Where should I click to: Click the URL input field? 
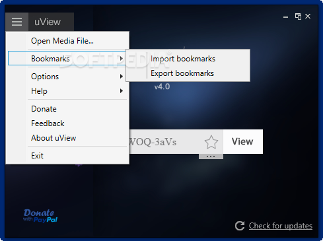coord(165,142)
